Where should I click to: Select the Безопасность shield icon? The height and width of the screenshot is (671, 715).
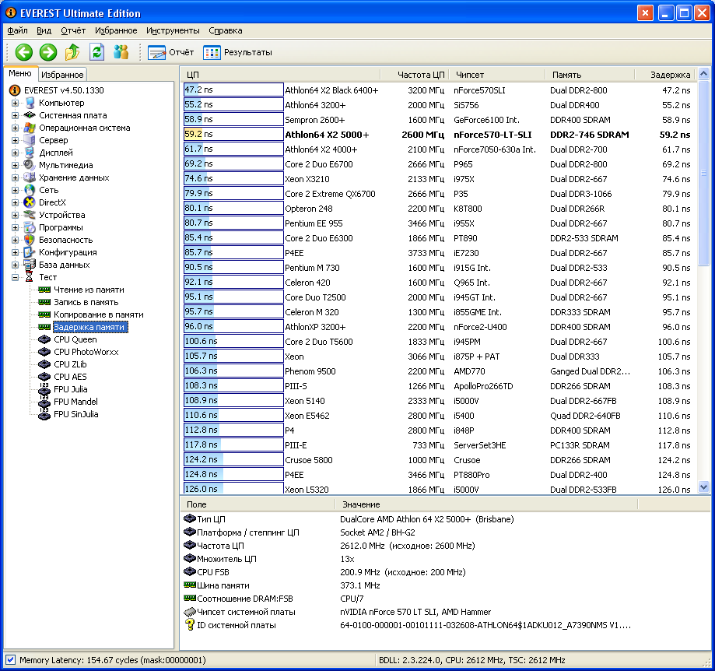[30, 240]
